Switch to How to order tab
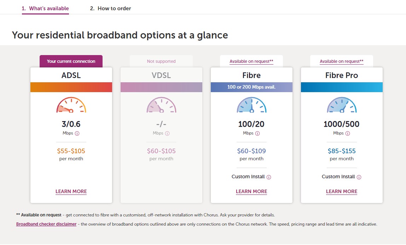This screenshot has width=406, height=245. coord(111,8)
